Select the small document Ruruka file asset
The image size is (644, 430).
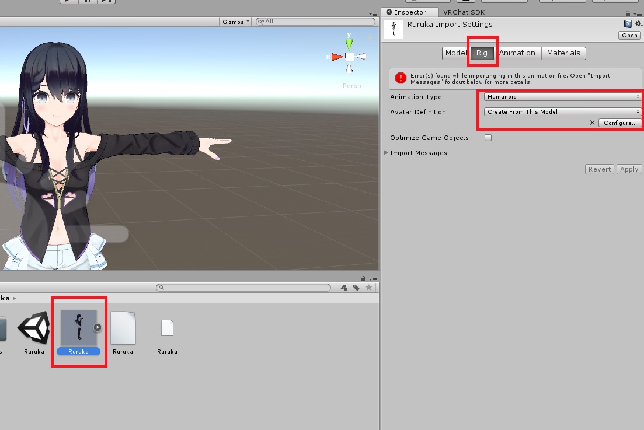167,328
